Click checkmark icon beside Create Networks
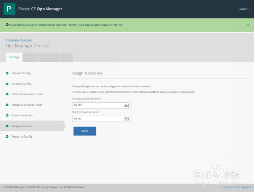Image resolution: width=255 pixels, height=192 pixels. 7,115
